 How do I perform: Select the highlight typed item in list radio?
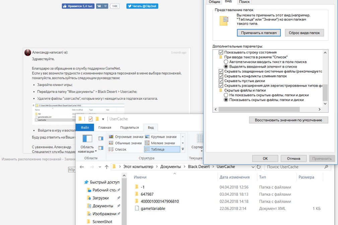226,66
